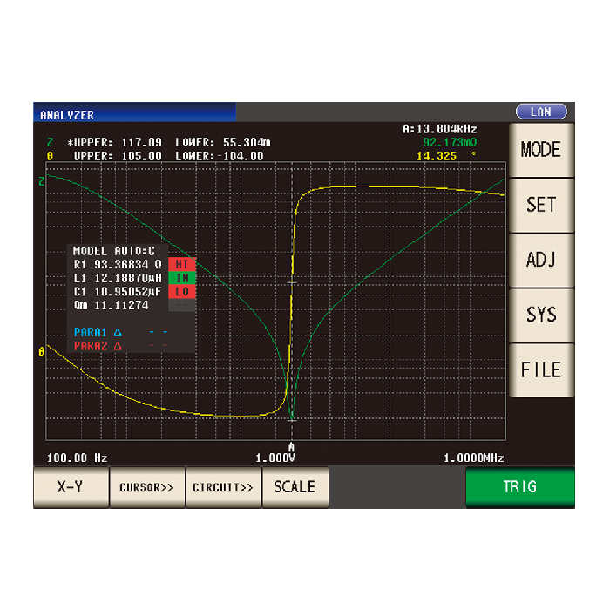Open the SYS system settings
The width and height of the screenshot is (610, 610).
(x=541, y=315)
